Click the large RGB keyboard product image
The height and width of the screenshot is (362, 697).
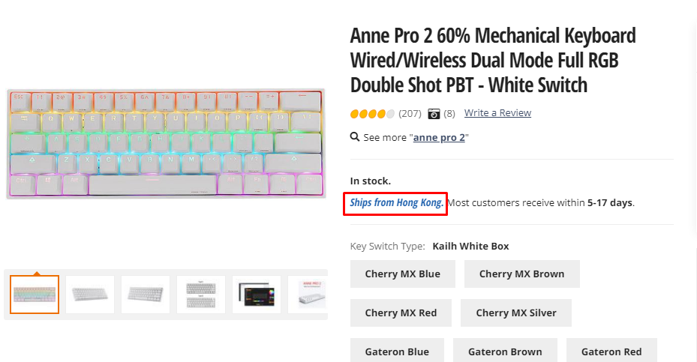point(165,144)
